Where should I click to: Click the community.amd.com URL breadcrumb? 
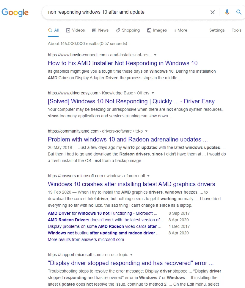(x=95, y=131)
